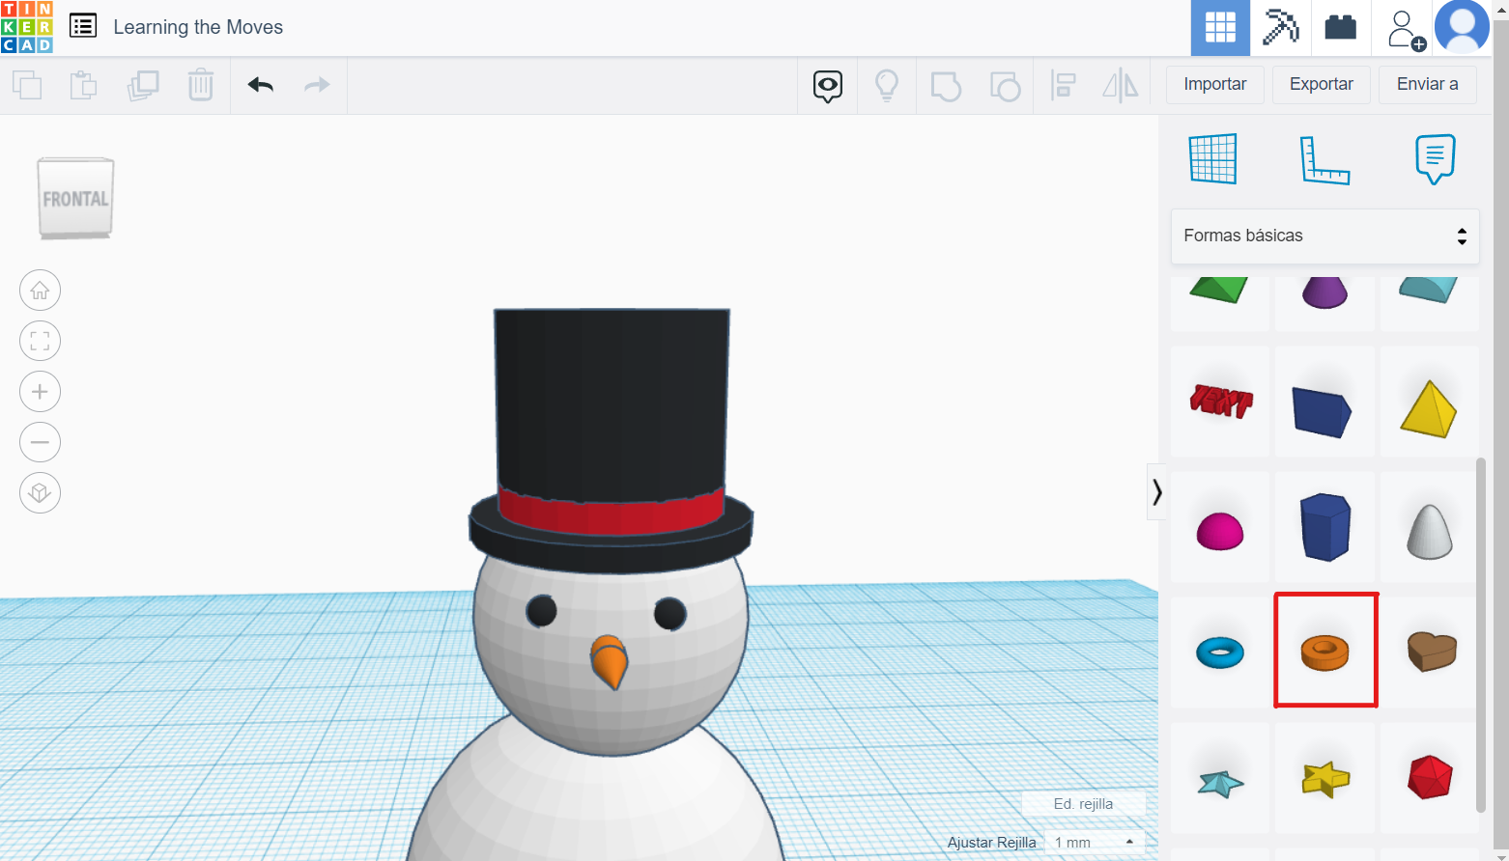Open the bricks mode
Screen dimensions: 1509x861
1341,28
